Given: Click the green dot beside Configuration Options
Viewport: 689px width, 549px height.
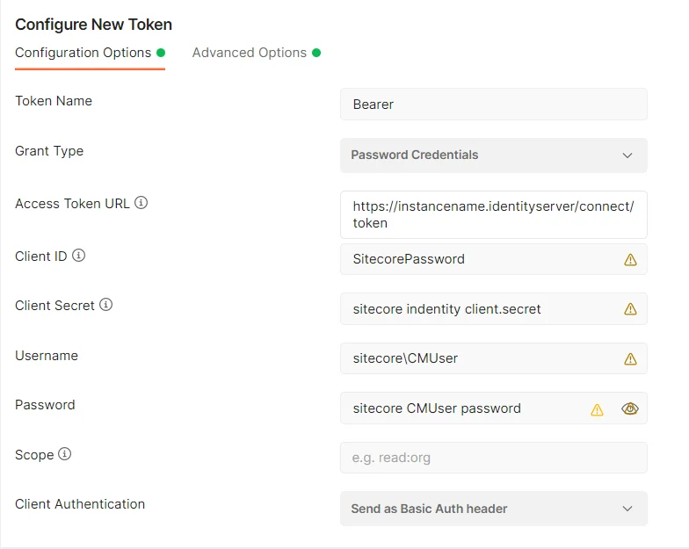Looking at the screenshot, I should (161, 53).
